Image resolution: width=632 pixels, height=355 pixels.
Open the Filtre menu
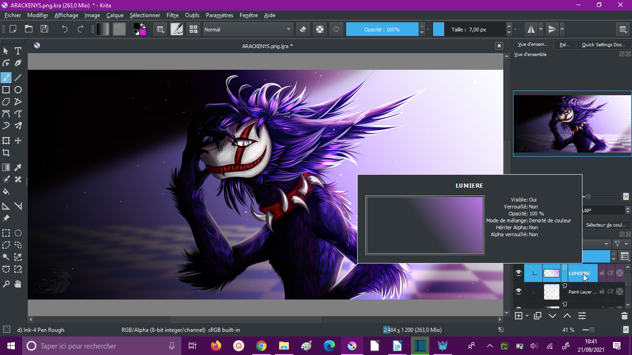[173, 15]
